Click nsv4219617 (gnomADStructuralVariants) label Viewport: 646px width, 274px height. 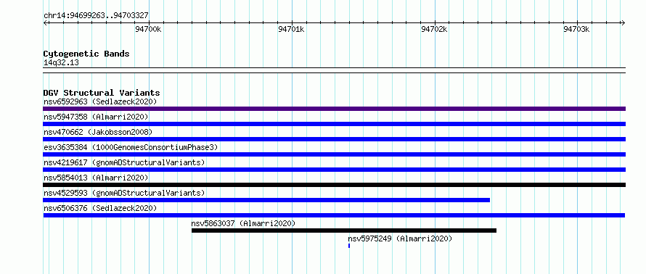124,162
